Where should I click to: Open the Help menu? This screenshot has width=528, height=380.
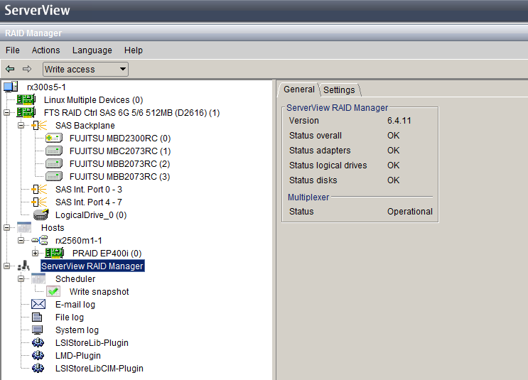[134, 50]
